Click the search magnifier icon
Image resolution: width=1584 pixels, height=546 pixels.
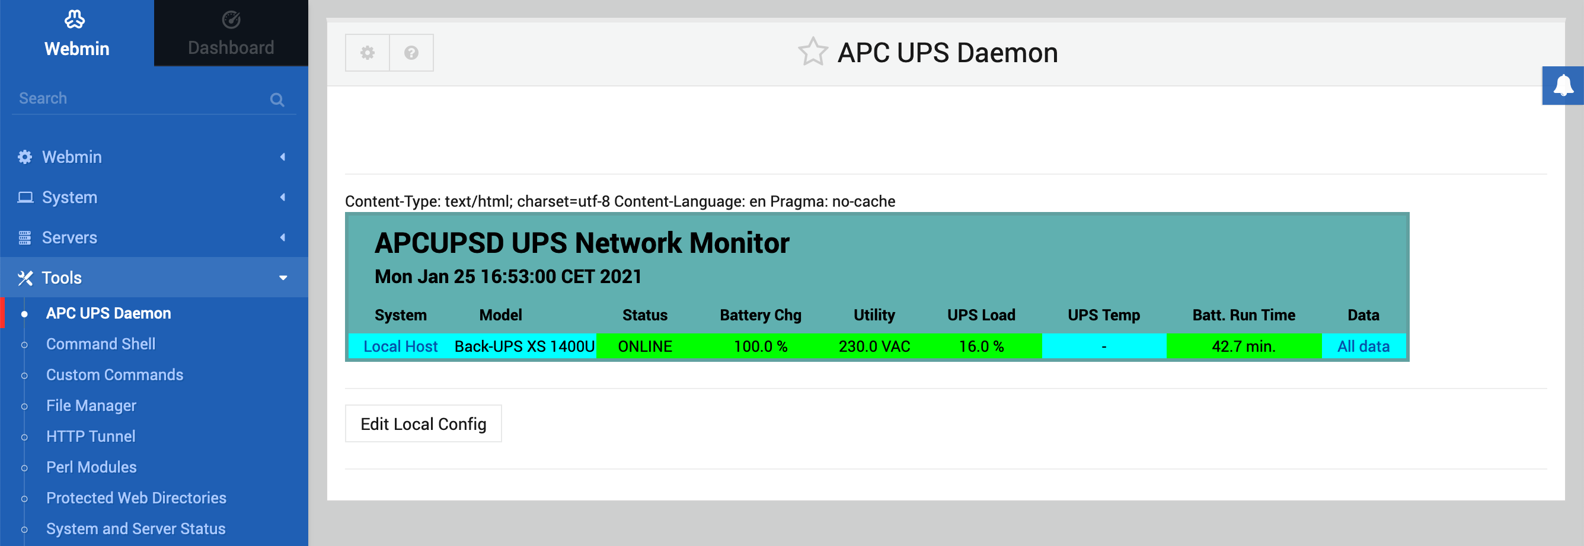pyautogui.click(x=277, y=99)
